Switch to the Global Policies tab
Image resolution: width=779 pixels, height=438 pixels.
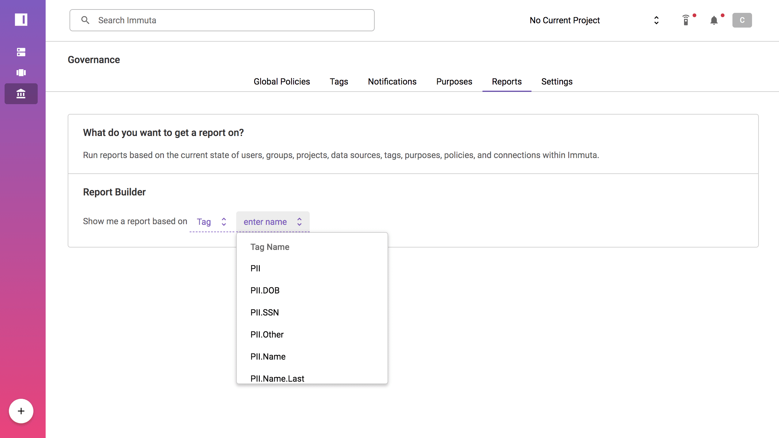coord(282,81)
